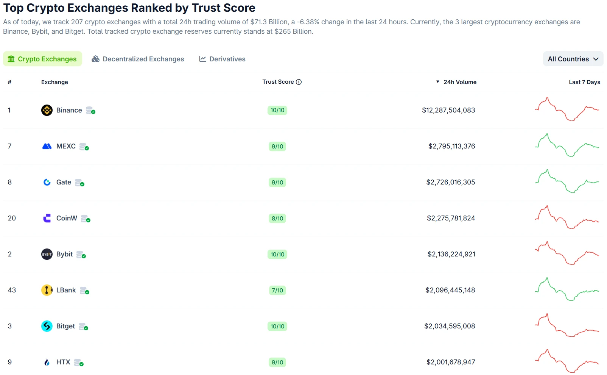Click the CoinW logo icon
Image resolution: width=607 pixels, height=375 pixels.
tap(47, 218)
